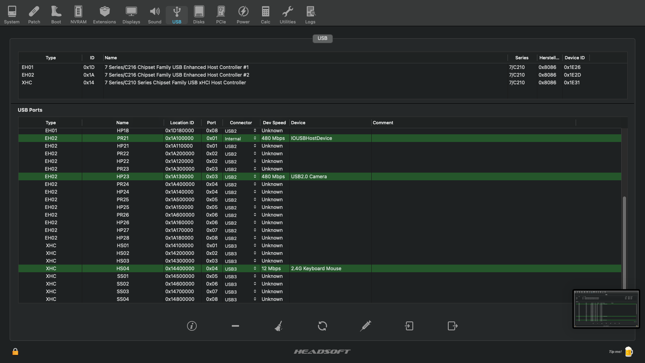The height and width of the screenshot is (363, 645).
Task: Click the import icon
Action: click(409, 326)
